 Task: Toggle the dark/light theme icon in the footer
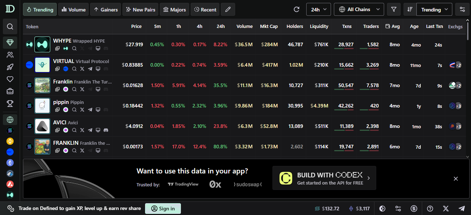tap(382, 209)
